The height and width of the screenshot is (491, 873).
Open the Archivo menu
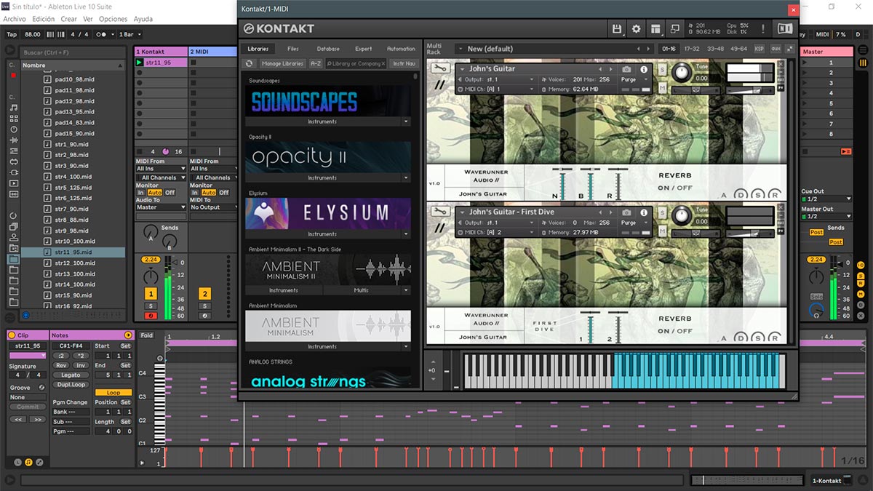[x=15, y=19]
